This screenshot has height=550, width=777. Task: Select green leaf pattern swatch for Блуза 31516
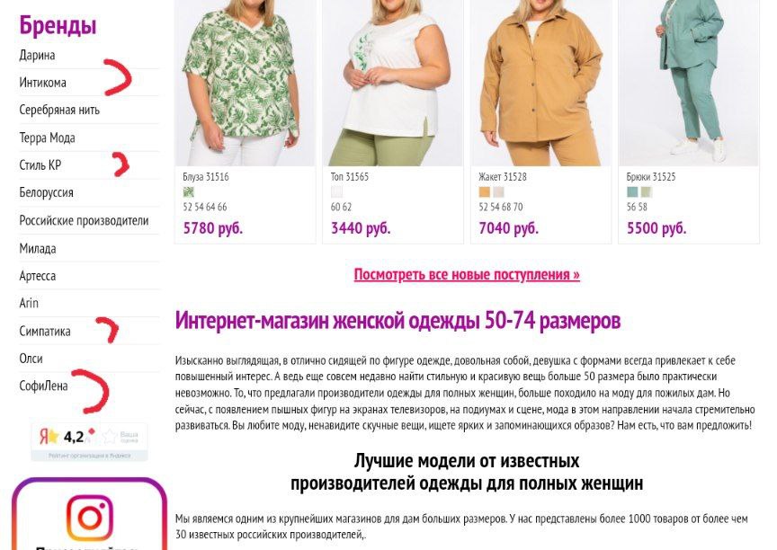point(188,192)
